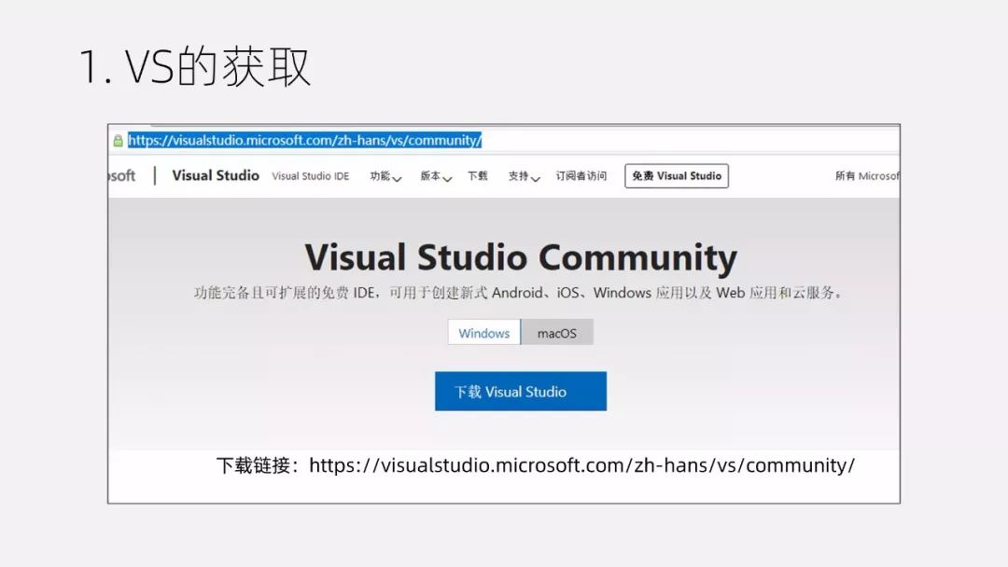The width and height of the screenshot is (1008, 567).
Task: Click the highlighted URL in the address bar
Action: click(304, 141)
